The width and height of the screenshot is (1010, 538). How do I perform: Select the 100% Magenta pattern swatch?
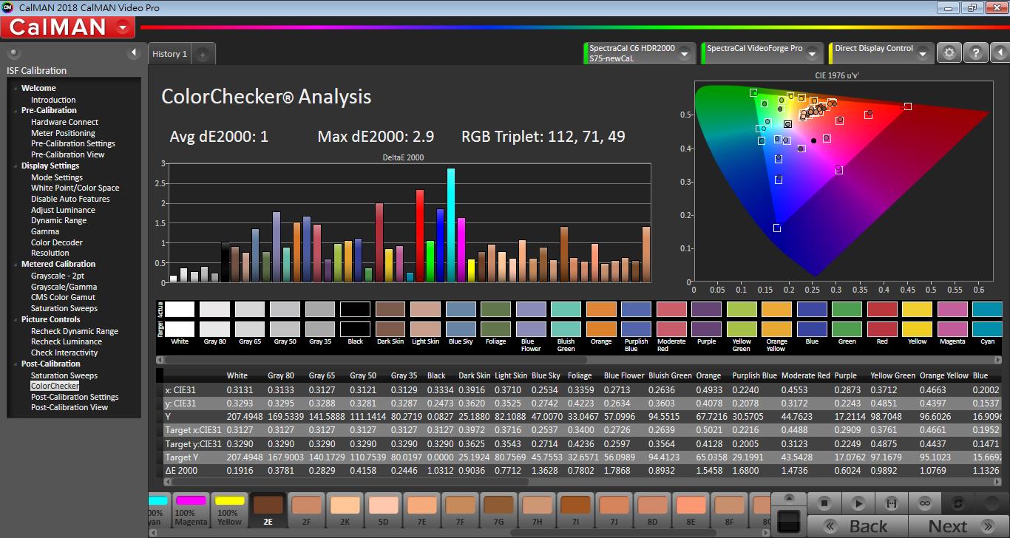(191, 510)
